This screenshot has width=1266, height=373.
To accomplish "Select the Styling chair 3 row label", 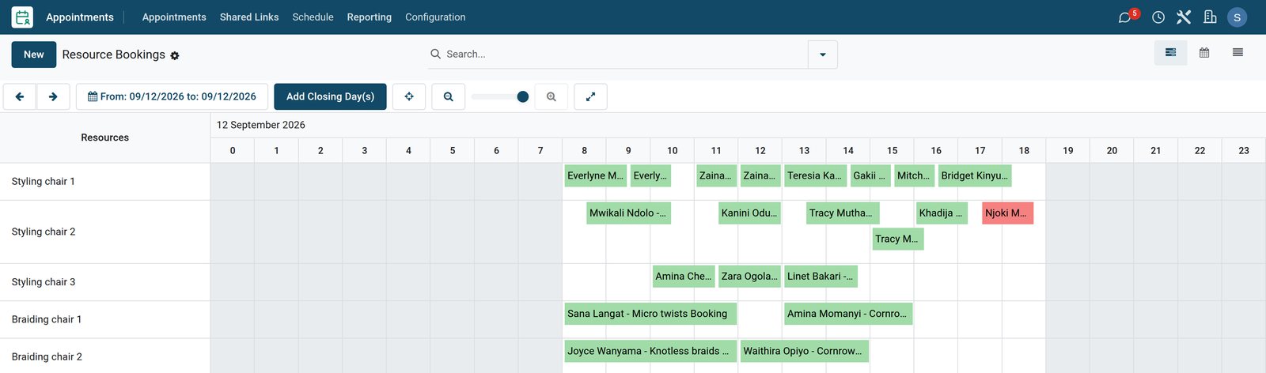I will point(44,282).
